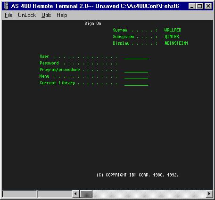
Task: Open the Help menu
Action: click(62, 15)
